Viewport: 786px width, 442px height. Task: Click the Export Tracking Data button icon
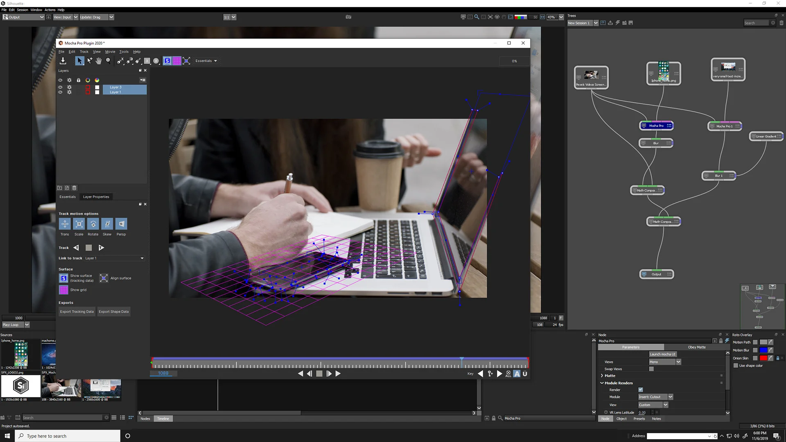[77, 311]
